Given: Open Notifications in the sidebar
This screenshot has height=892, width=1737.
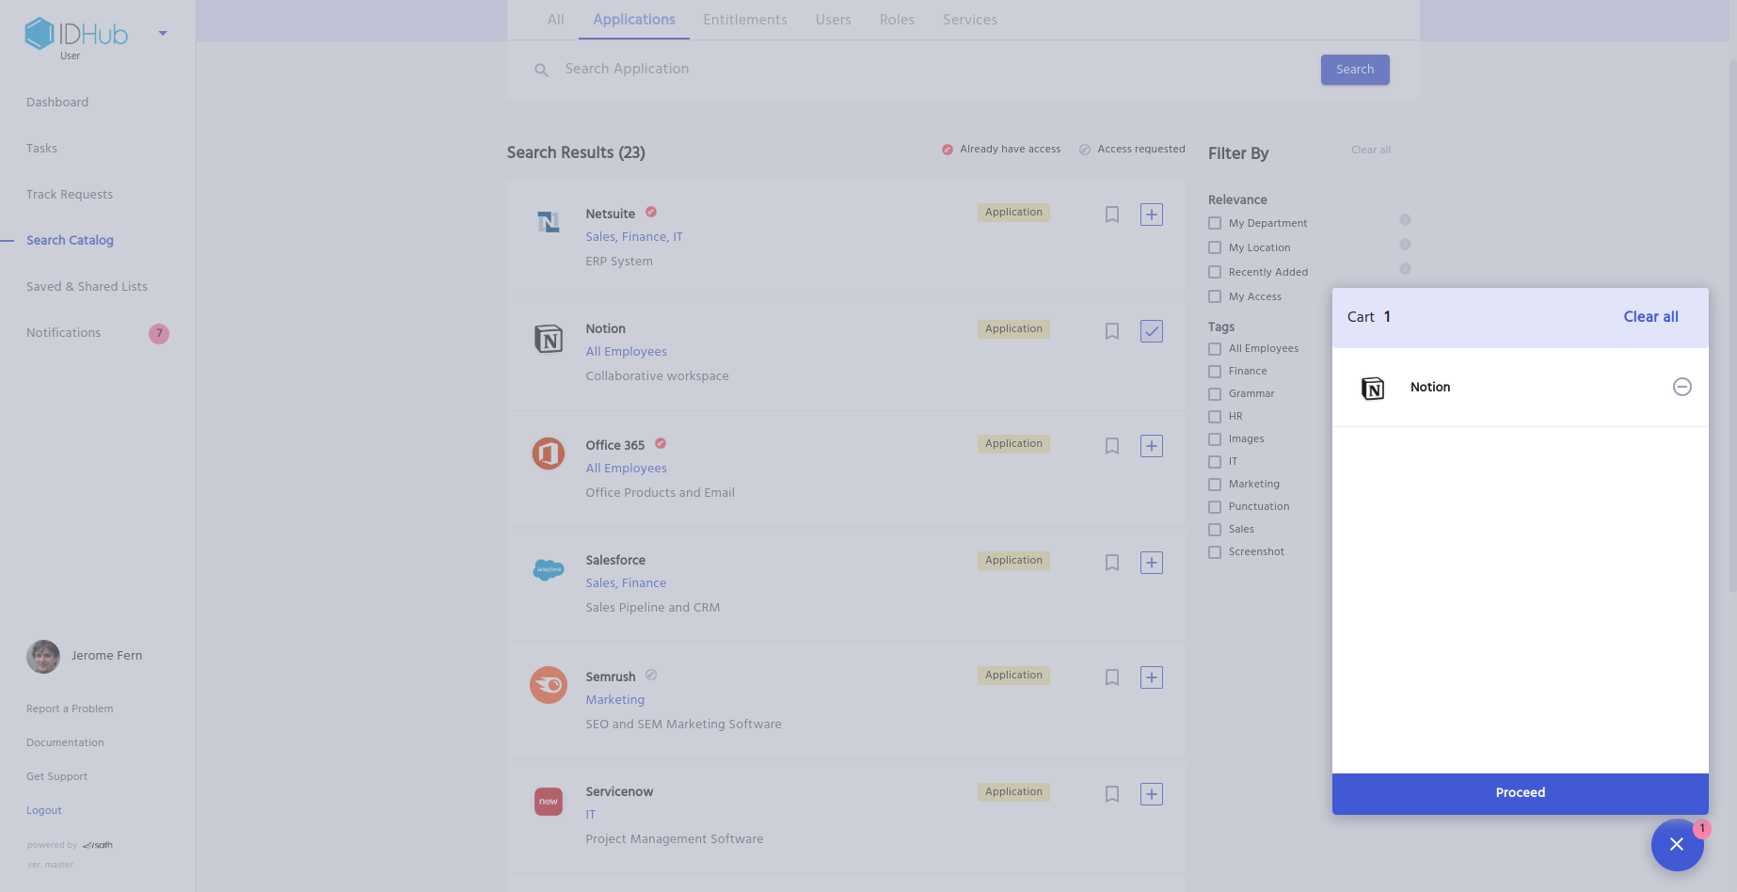Looking at the screenshot, I should coord(63,333).
